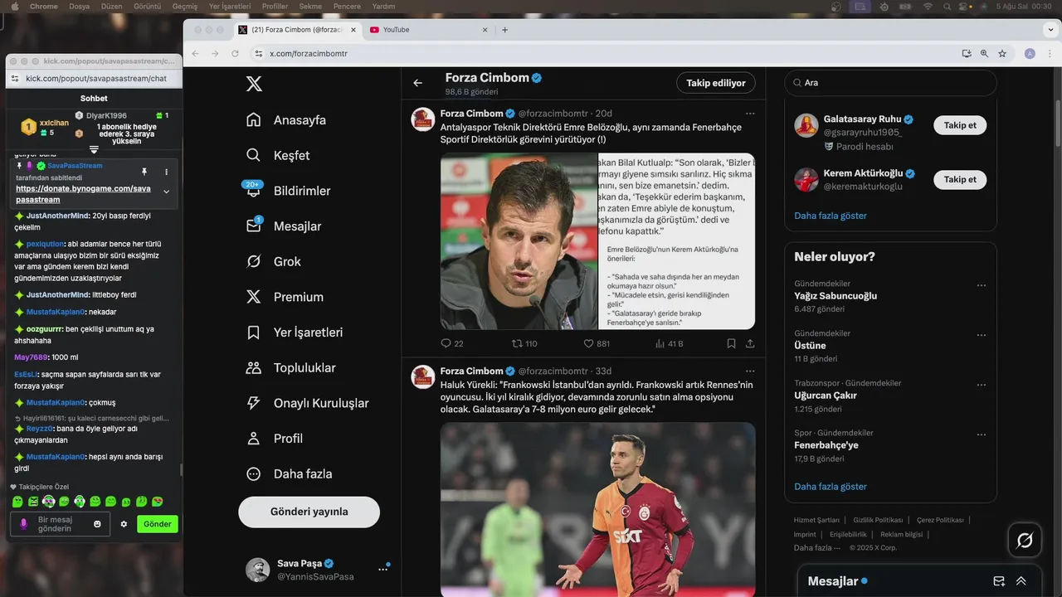Expand the Mesajlar drawer

tap(1021, 581)
